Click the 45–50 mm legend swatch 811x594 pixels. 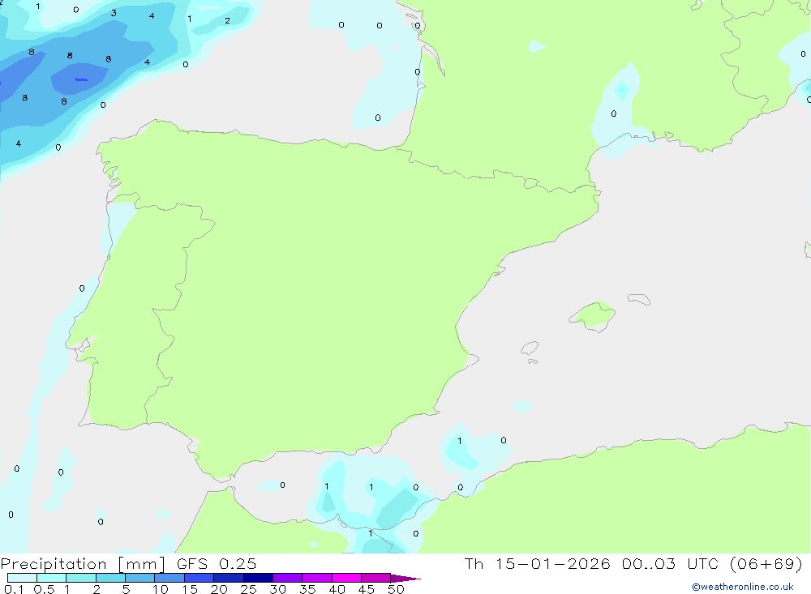(x=375, y=578)
